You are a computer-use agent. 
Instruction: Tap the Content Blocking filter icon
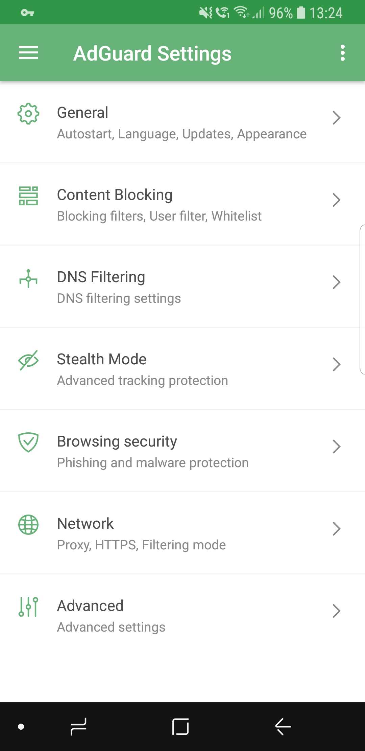(x=28, y=196)
